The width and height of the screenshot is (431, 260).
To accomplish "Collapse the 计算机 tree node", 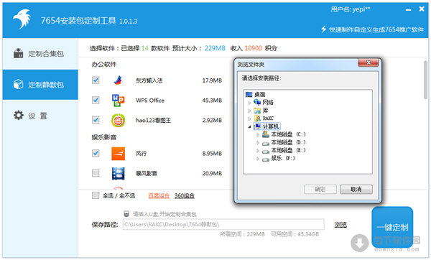I will (x=249, y=126).
